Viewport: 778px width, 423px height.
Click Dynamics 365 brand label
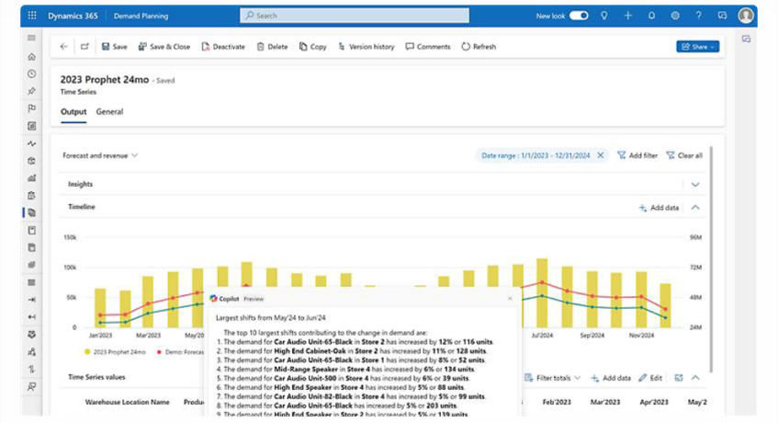pos(73,16)
